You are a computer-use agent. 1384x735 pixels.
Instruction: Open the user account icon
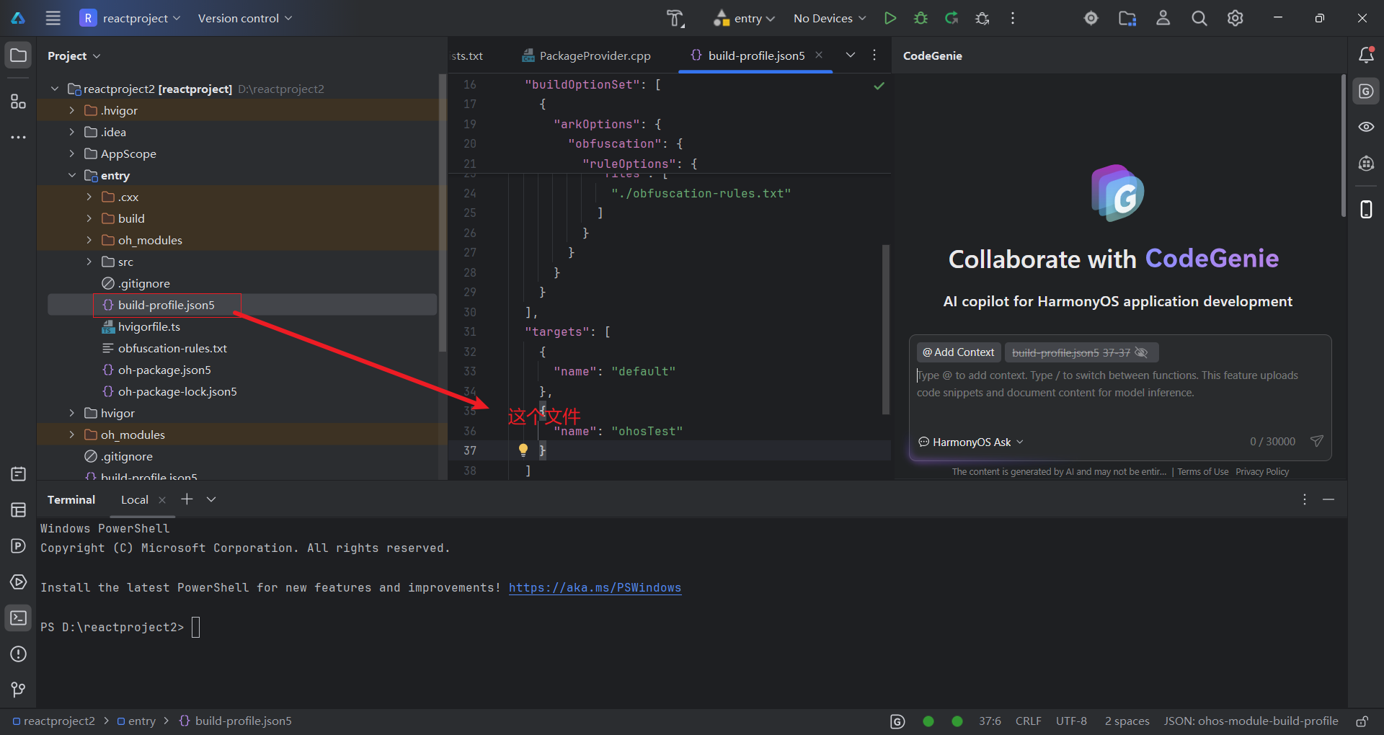coord(1163,18)
